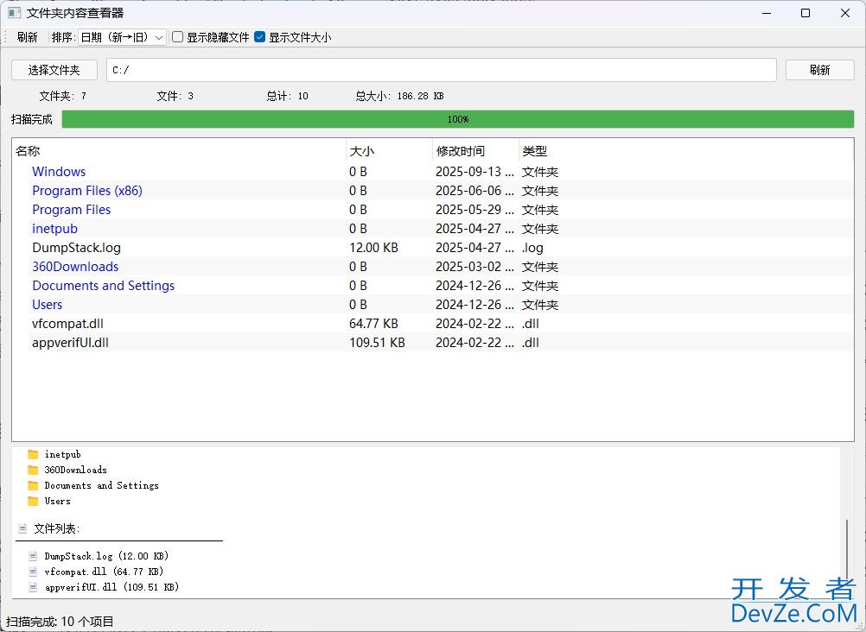Click the 文件列表 list header icon

22,528
